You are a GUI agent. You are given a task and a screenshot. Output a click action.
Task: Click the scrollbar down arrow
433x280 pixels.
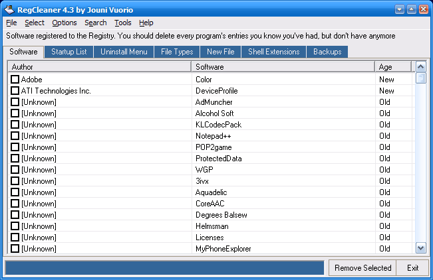point(421,248)
